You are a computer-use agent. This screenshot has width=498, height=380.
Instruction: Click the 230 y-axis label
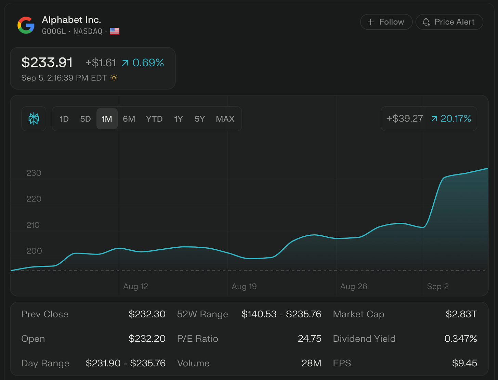pos(34,173)
